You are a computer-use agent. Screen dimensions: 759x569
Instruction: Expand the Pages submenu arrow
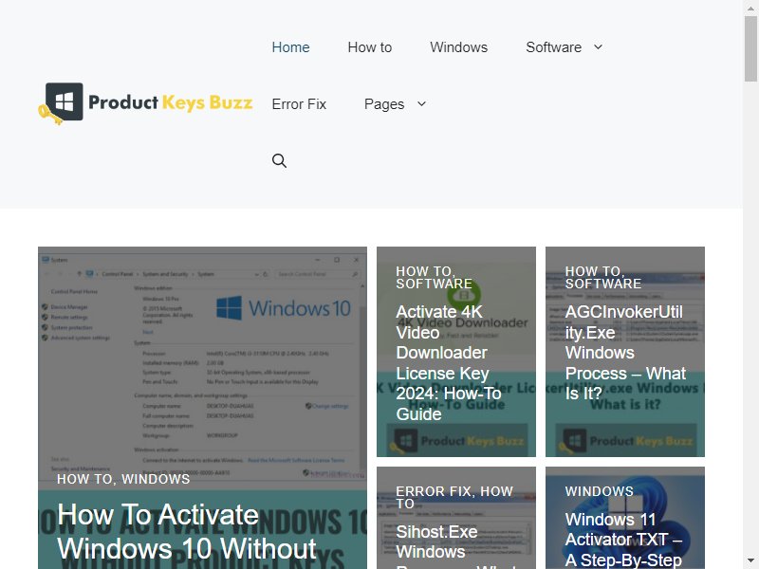coord(421,104)
